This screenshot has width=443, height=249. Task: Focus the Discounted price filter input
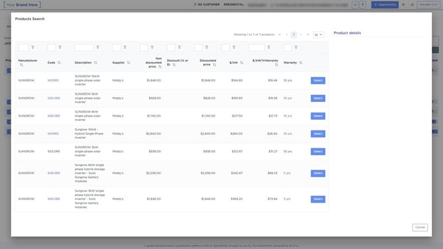coord(198,47)
